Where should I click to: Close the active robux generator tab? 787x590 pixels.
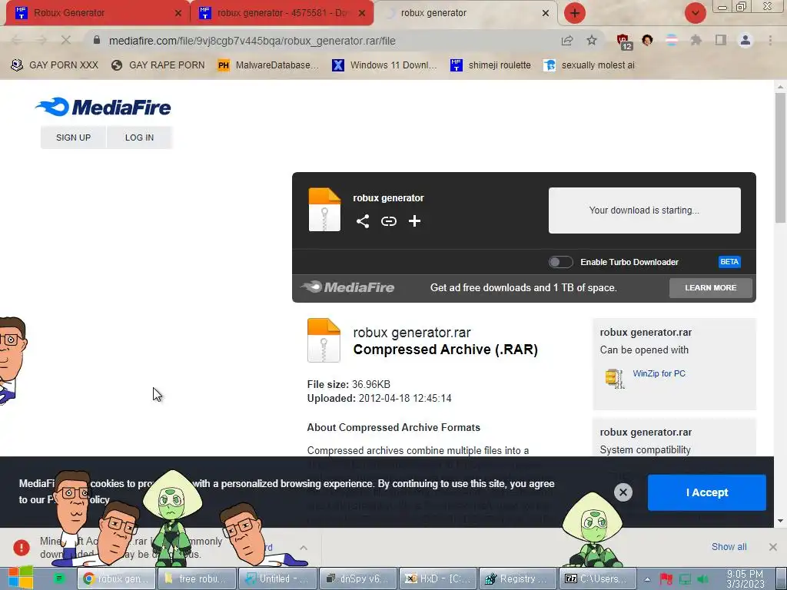coord(546,13)
